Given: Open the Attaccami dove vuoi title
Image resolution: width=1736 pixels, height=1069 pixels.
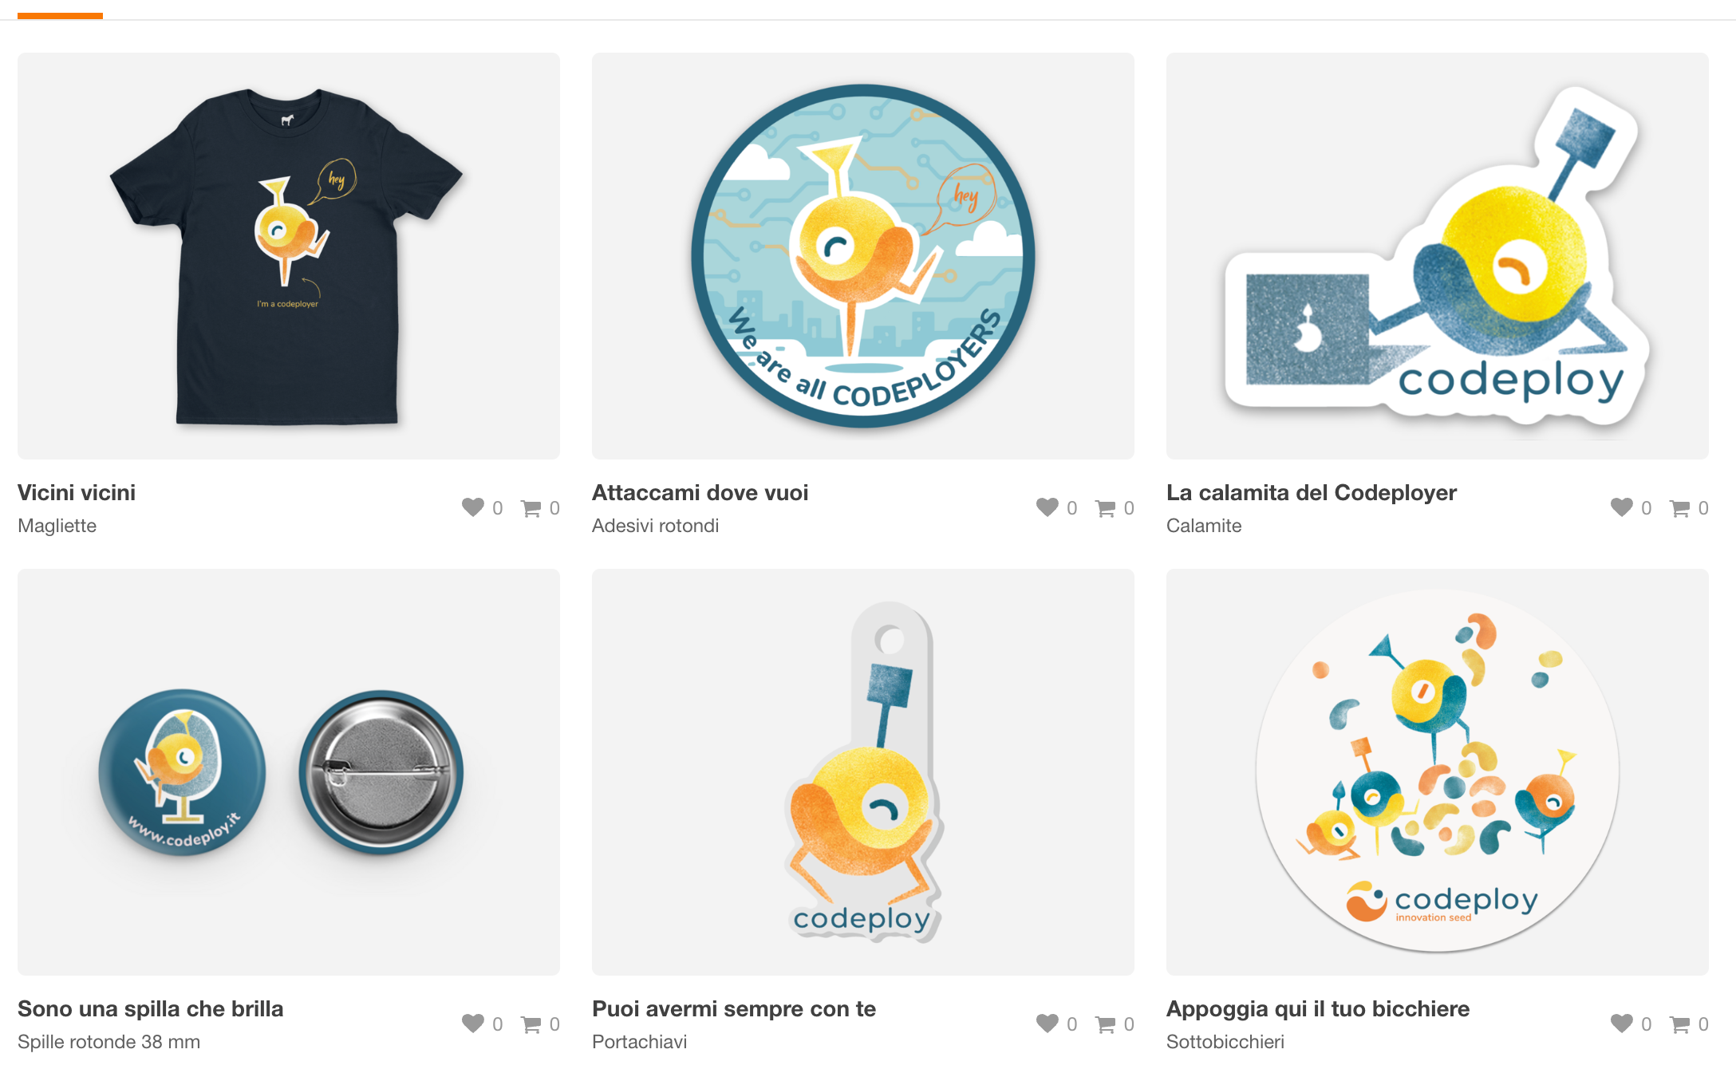Looking at the screenshot, I should (700, 493).
